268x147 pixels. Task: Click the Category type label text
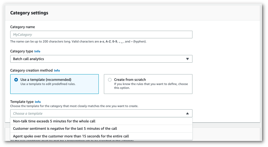pyautogui.click(x=21, y=51)
